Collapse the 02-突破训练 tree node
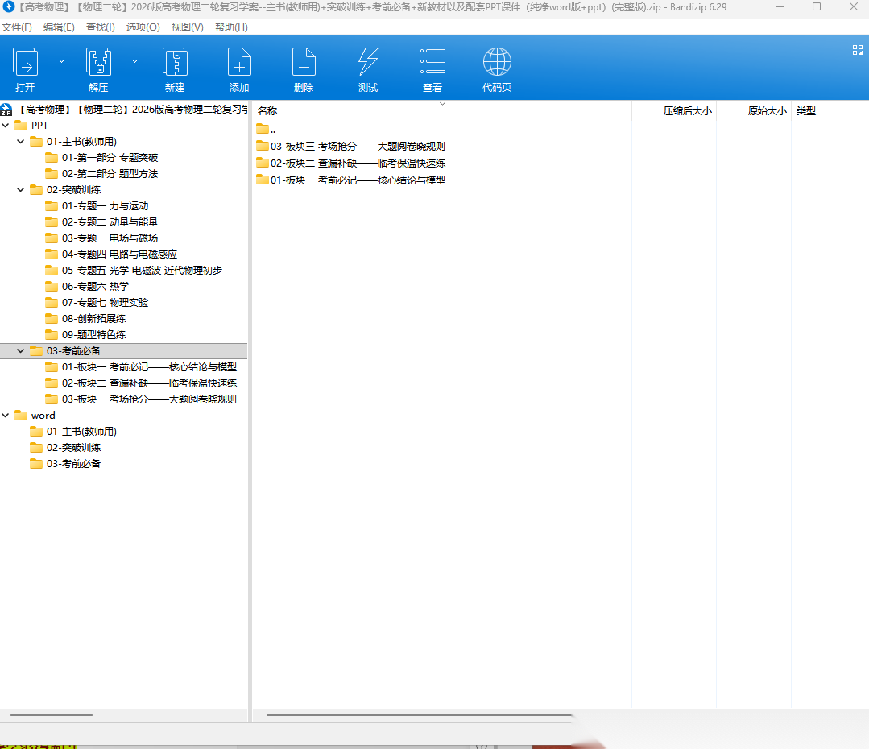Viewport: 869px width, 749px height. [x=21, y=190]
